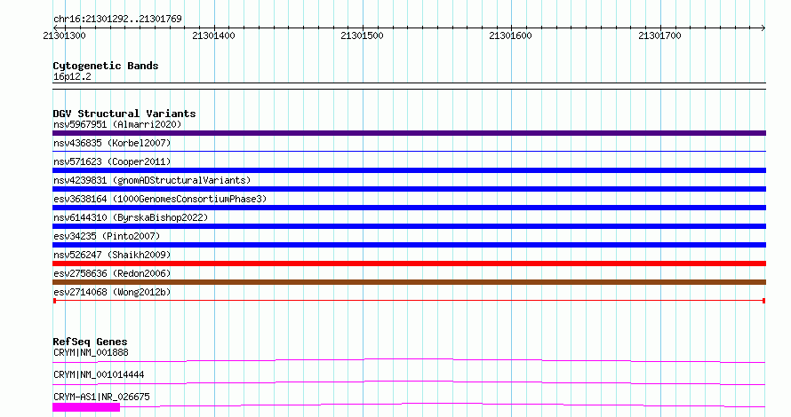Select the Cytogenetic Bands track title
791x417 pixels.
click(x=106, y=66)
